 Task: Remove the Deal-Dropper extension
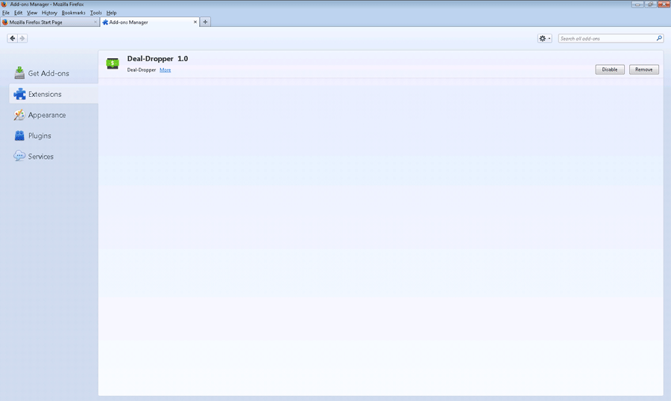(x=643, y=69)
